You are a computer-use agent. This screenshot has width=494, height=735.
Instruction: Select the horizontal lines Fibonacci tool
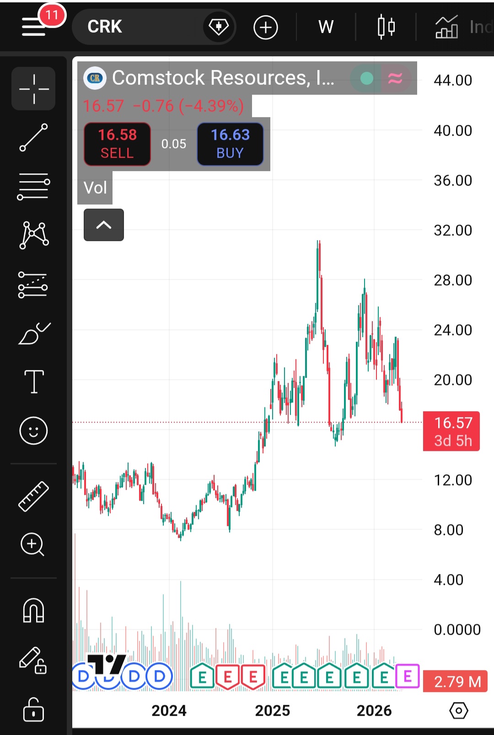34,187
